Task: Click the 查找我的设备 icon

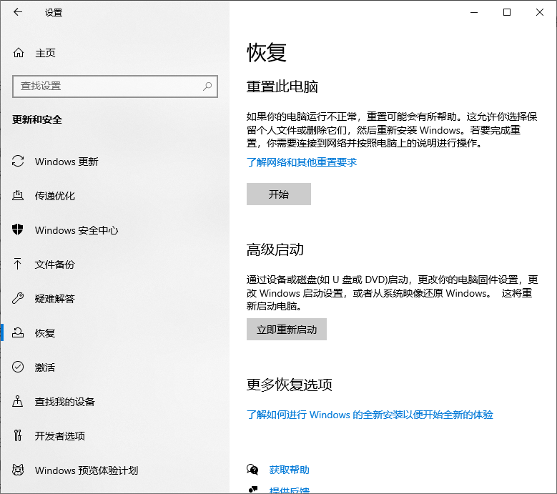Action: coord(17,401)
